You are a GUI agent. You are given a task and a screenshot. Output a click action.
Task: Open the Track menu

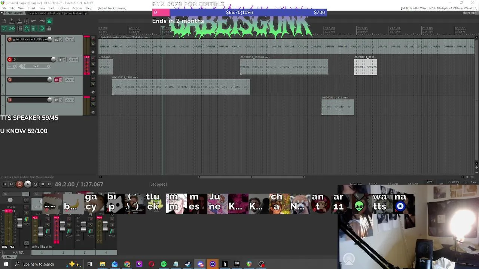[52, 8]
